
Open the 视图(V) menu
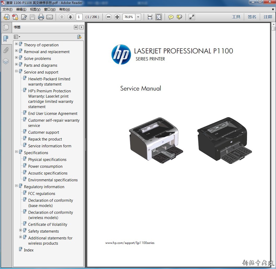[x=35, y=9]
